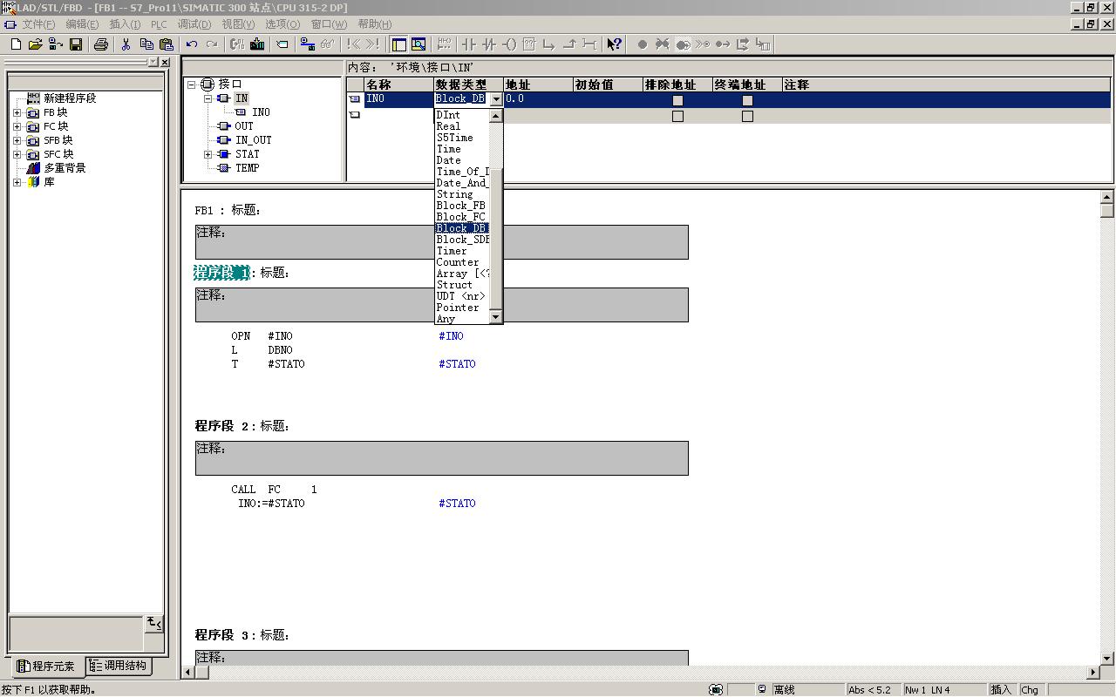
Task: Click the Online/offline connection toolbar icon
Action: coord(307,44)
